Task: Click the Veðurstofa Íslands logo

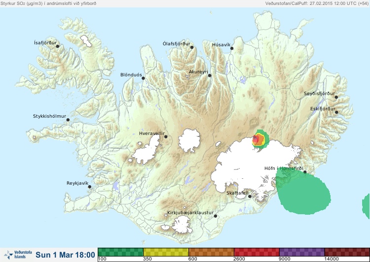Action: pos(18,255)
